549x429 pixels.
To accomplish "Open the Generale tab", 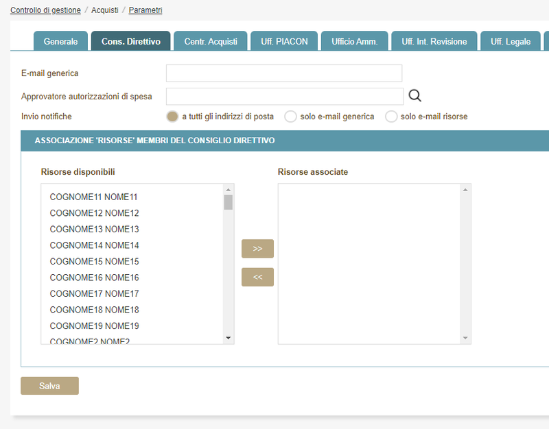I will point(60,42).
